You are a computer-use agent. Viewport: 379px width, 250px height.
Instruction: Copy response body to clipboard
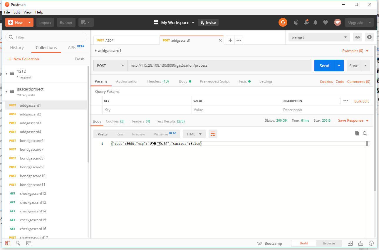(357, 133)
